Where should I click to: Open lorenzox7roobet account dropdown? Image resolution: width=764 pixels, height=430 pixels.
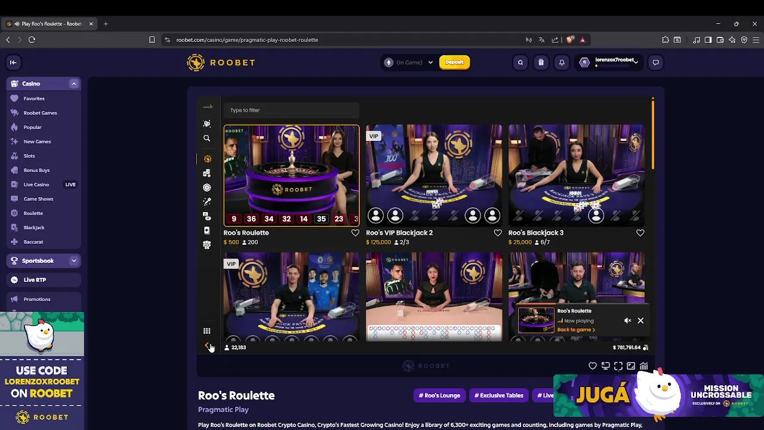pyautogui.click(x=609, y=62)
